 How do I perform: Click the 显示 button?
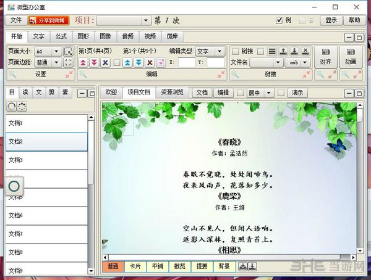click(x=331, y=20)
